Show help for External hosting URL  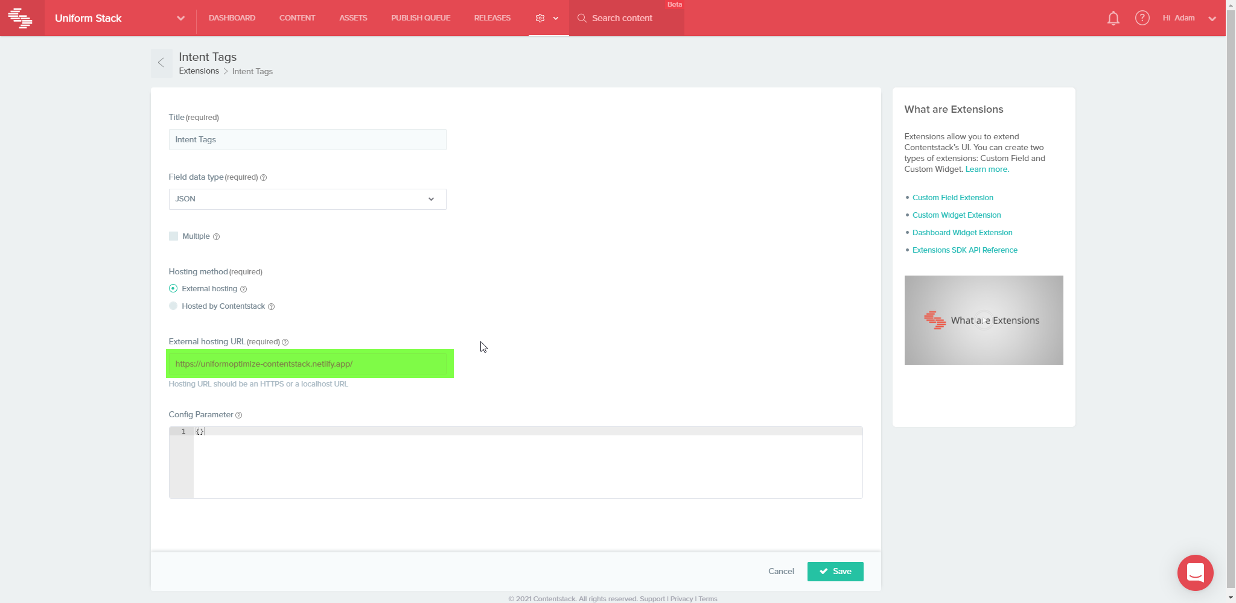(285, 343)
